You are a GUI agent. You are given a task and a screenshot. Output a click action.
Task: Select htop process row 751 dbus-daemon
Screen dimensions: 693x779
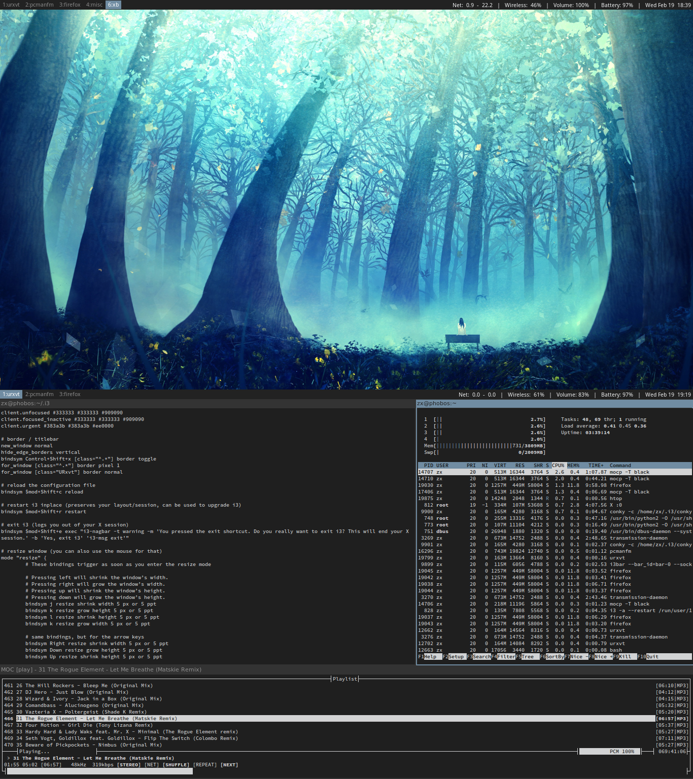[x=555, y=531]
